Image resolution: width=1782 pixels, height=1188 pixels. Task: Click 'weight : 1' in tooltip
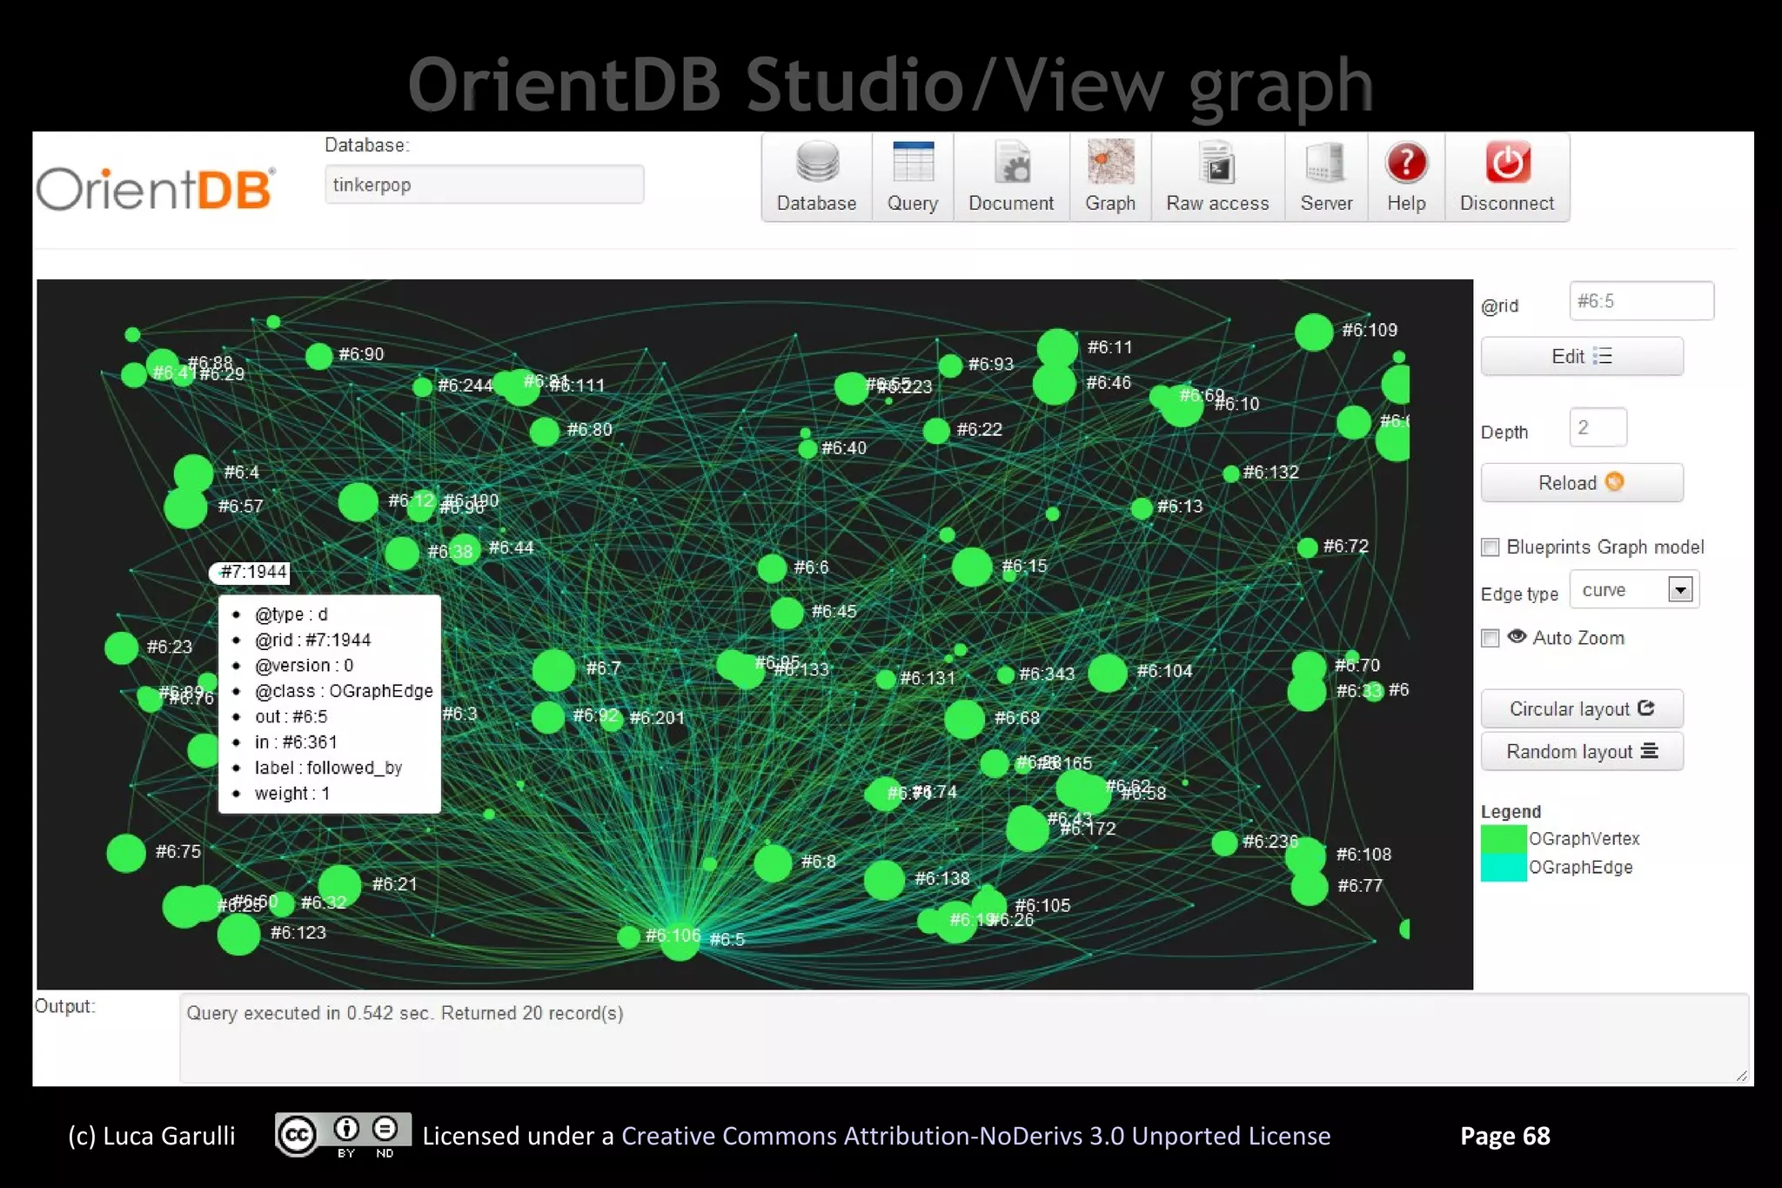tap(291, 794)
